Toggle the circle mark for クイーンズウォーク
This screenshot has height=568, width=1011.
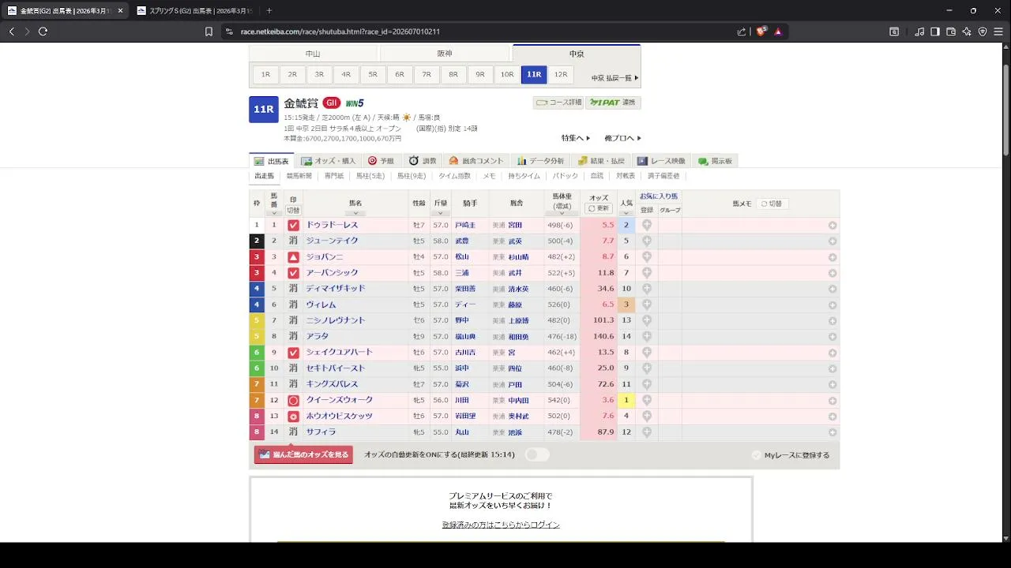click(x=293, y=400)
